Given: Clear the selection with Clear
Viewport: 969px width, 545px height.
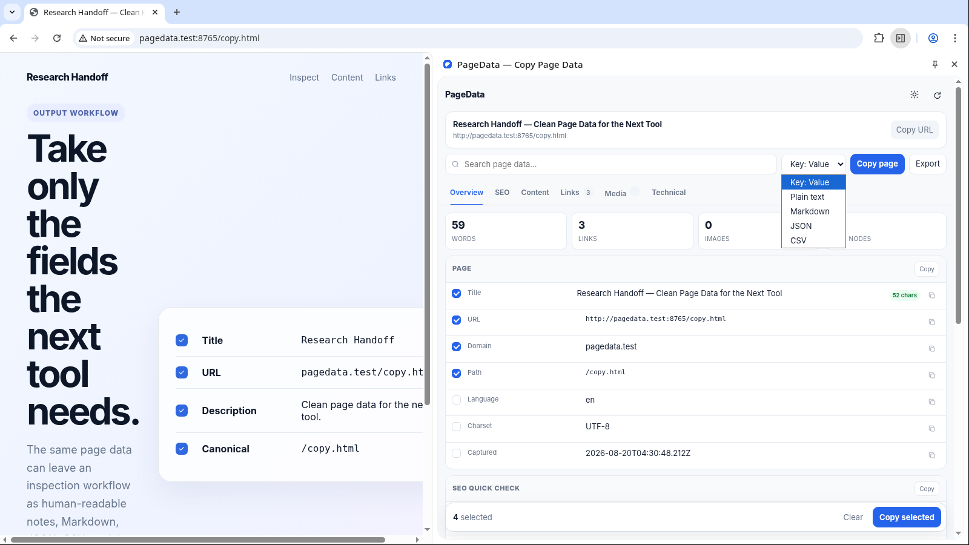Looking at the screenshot, I should pyautogui.click(x=853, y=517).
